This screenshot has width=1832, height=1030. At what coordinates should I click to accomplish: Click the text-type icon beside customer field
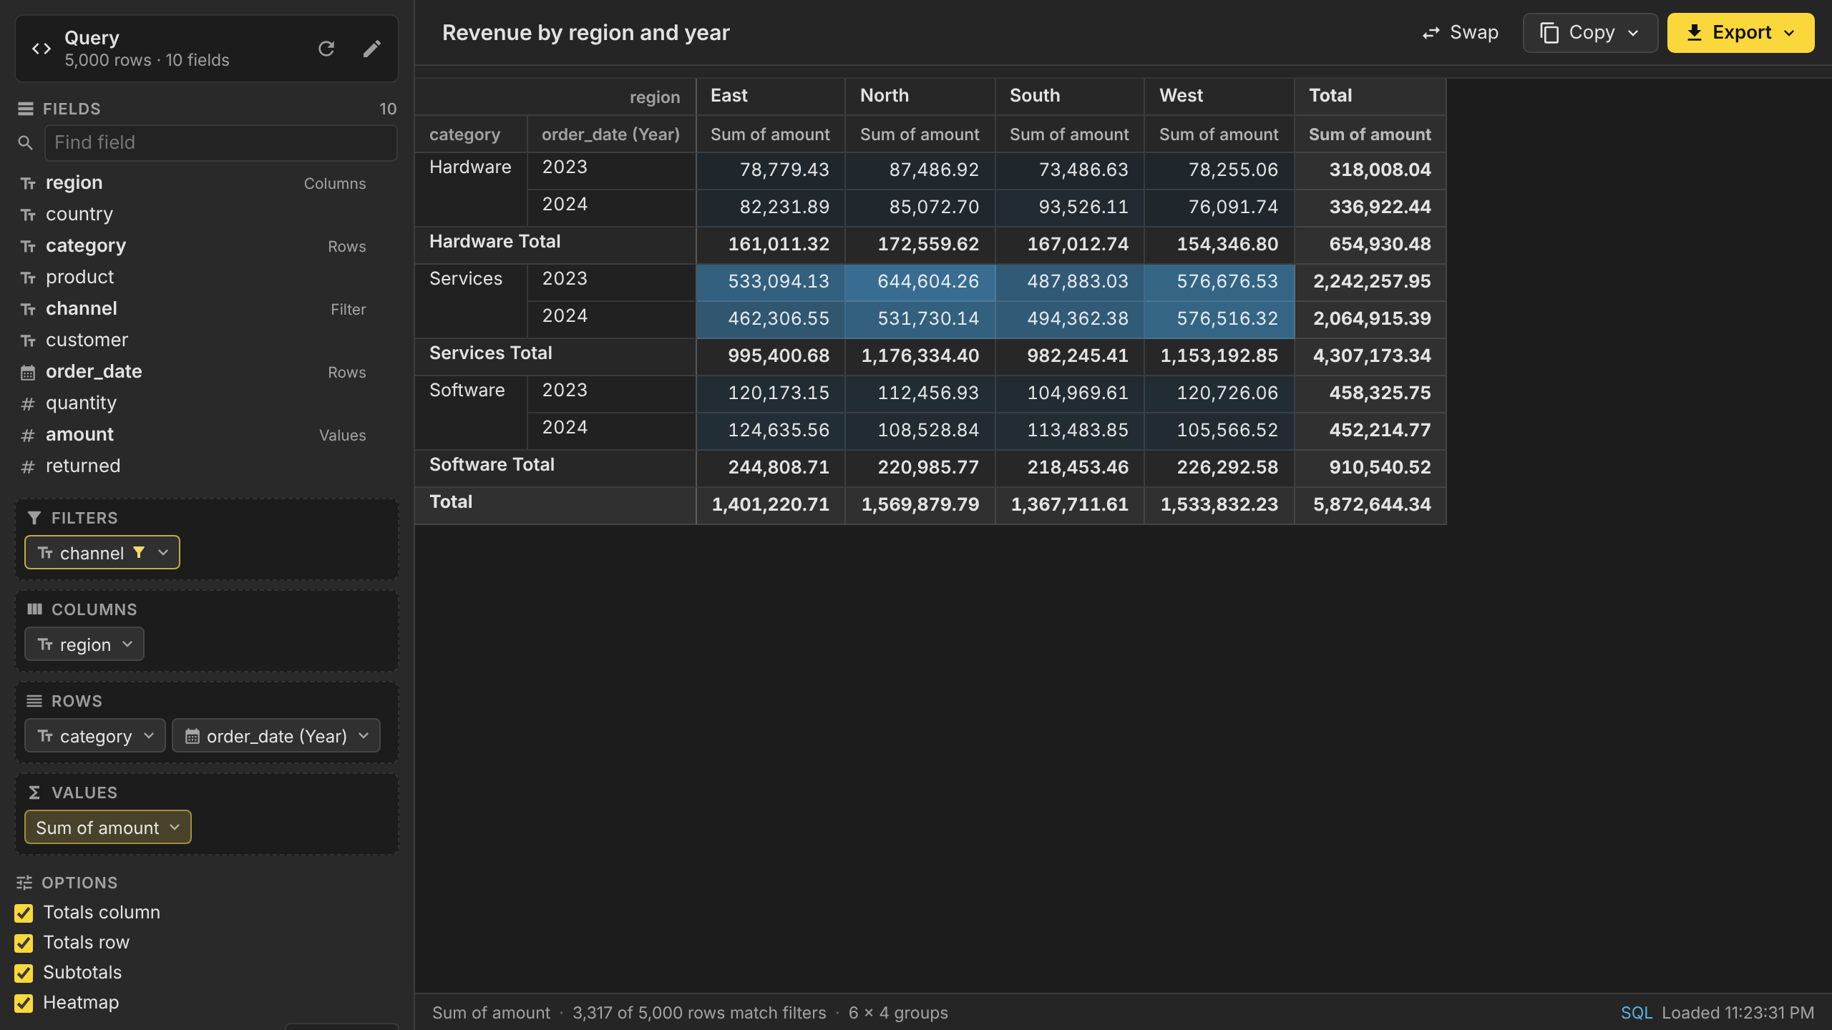tap(28, 341)
